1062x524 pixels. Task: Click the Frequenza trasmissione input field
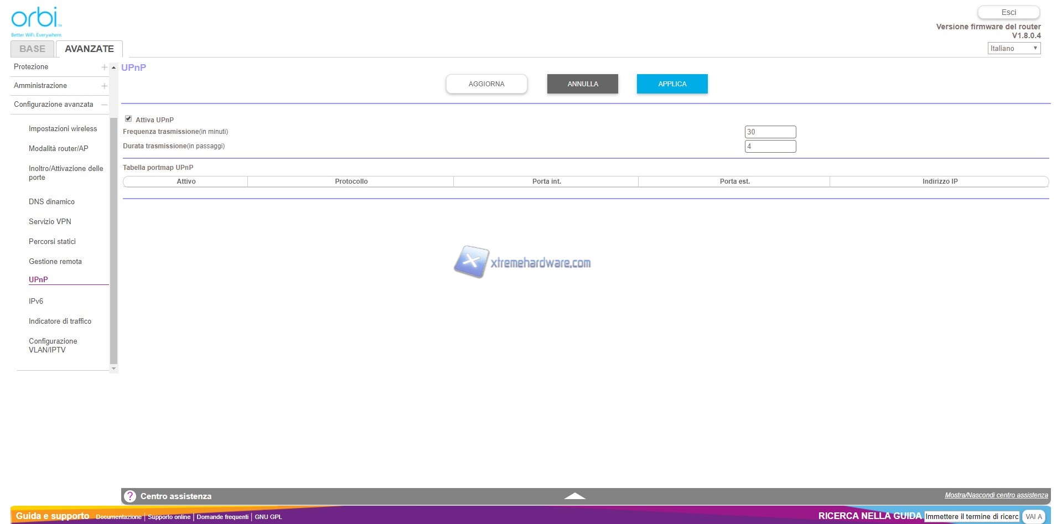(770, 132)
